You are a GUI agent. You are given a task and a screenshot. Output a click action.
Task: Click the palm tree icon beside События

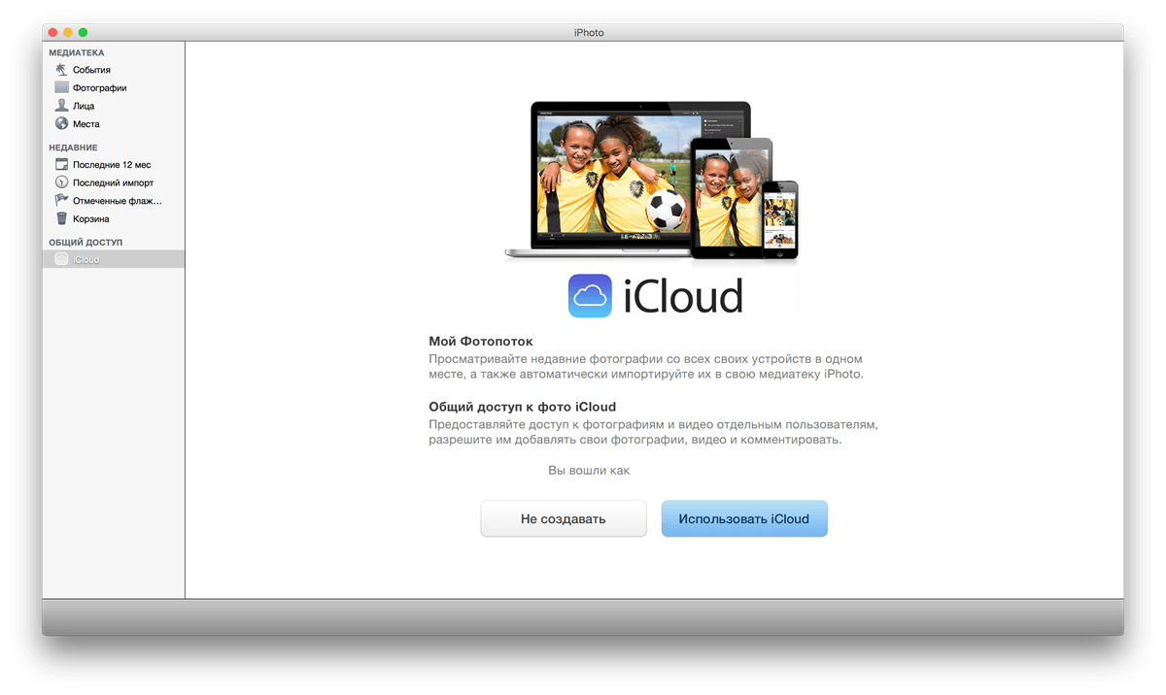(x=61, y=70)
